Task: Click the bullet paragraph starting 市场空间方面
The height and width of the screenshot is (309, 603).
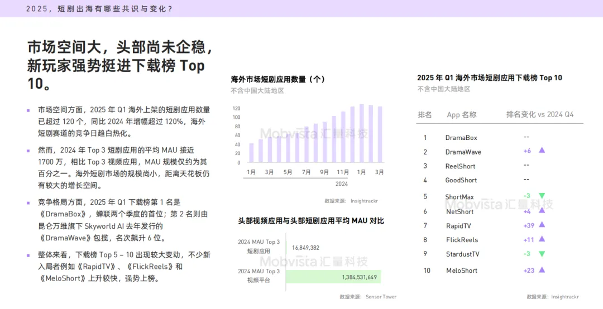Action: tap(124, 122)
